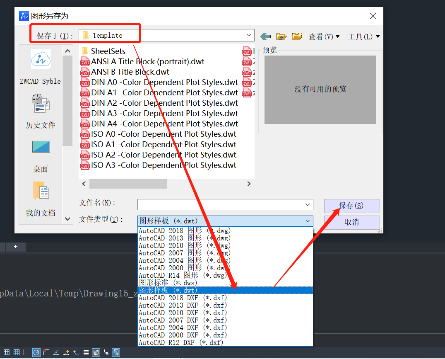445x359 pixels.
Task: Click the places sidebar vertical scrollbar
Action: [x=67, y=101]
